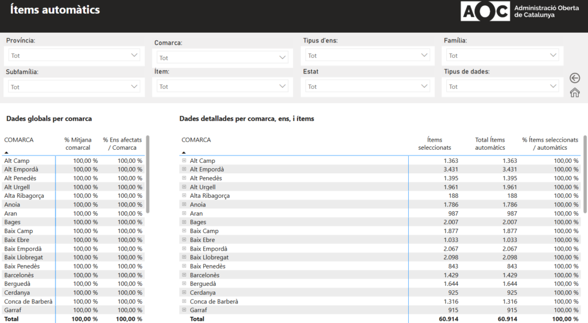
Task: Open the Família filter dropdown
Action: pos(502,56)
